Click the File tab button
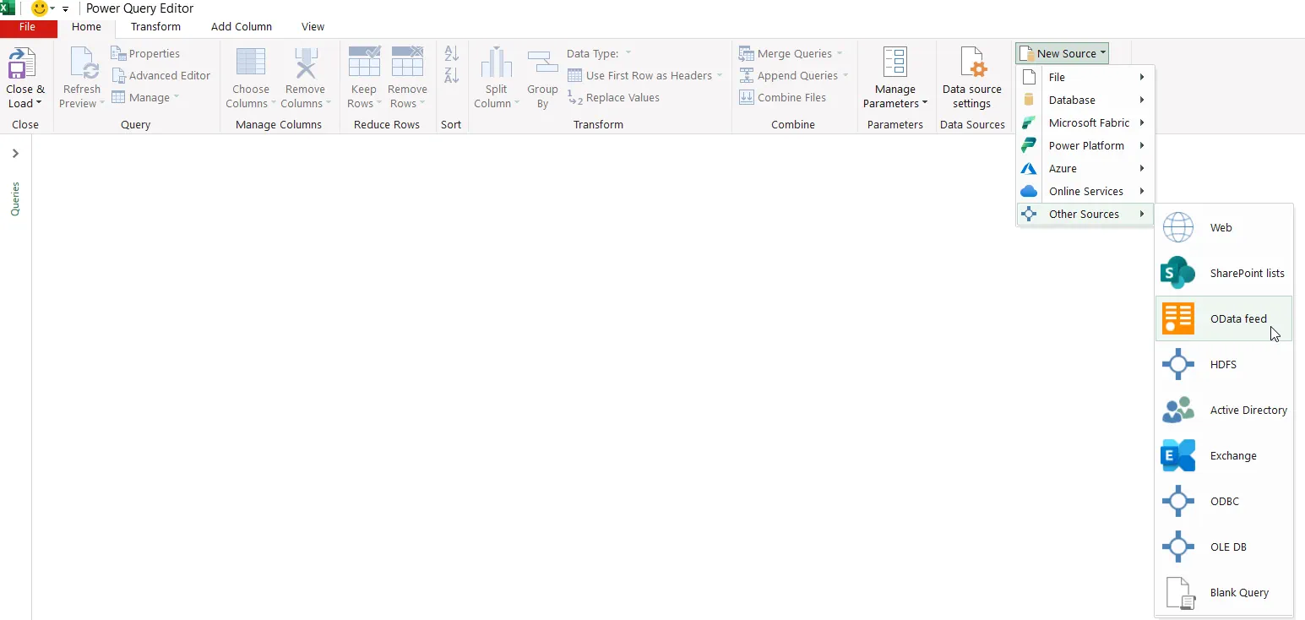The width and height of the screenshot is (1305, 620). pos(28,27)
